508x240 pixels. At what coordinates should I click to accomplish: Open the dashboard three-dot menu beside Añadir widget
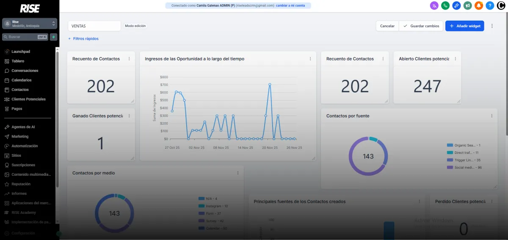coord(492,26)
